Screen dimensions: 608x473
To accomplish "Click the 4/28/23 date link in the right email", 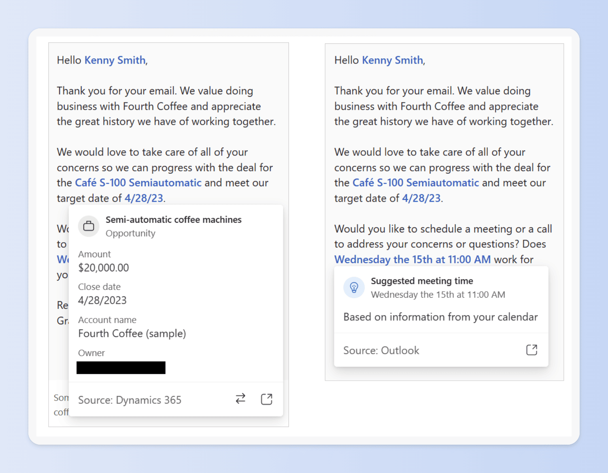I will [x=421, y=198].
